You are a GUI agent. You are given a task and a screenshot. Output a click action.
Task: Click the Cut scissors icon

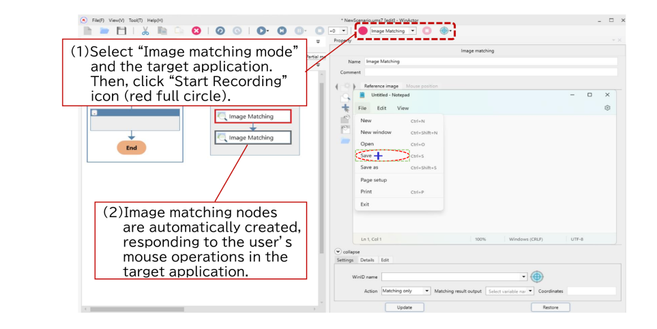[x=145, y=31]
